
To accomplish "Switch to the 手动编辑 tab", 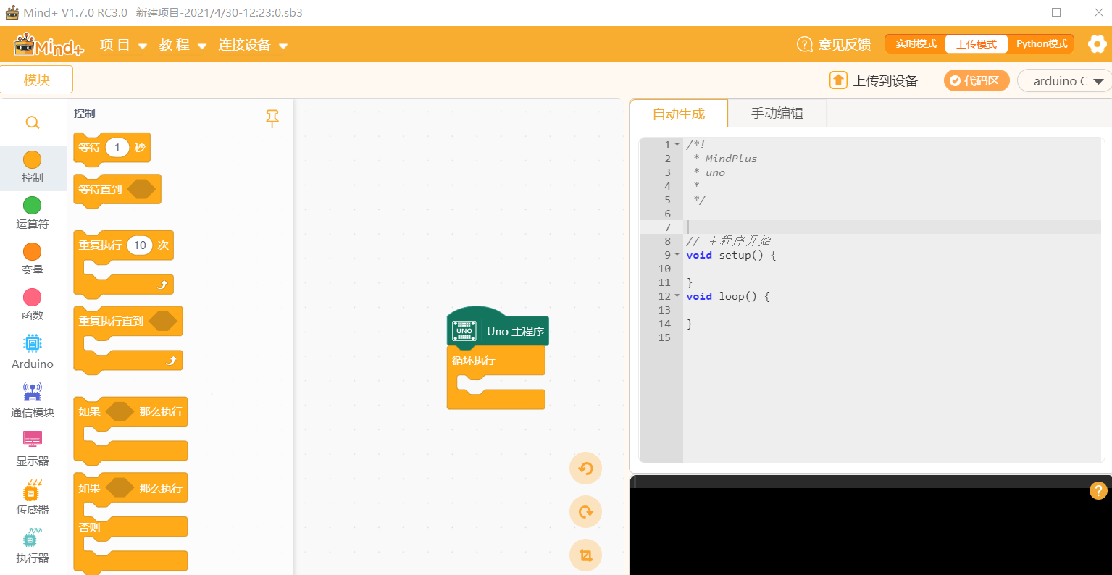I will coord(777,114).
